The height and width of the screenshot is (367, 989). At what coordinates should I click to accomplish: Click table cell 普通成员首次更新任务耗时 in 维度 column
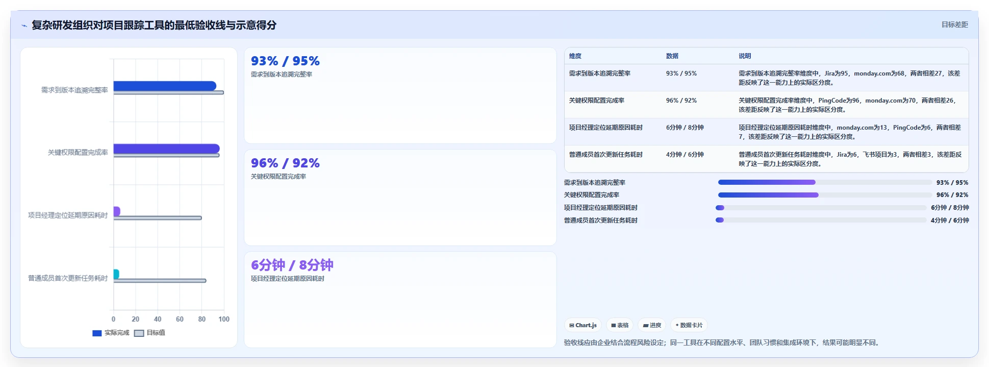pyautogui.click(x=606, y=155)
